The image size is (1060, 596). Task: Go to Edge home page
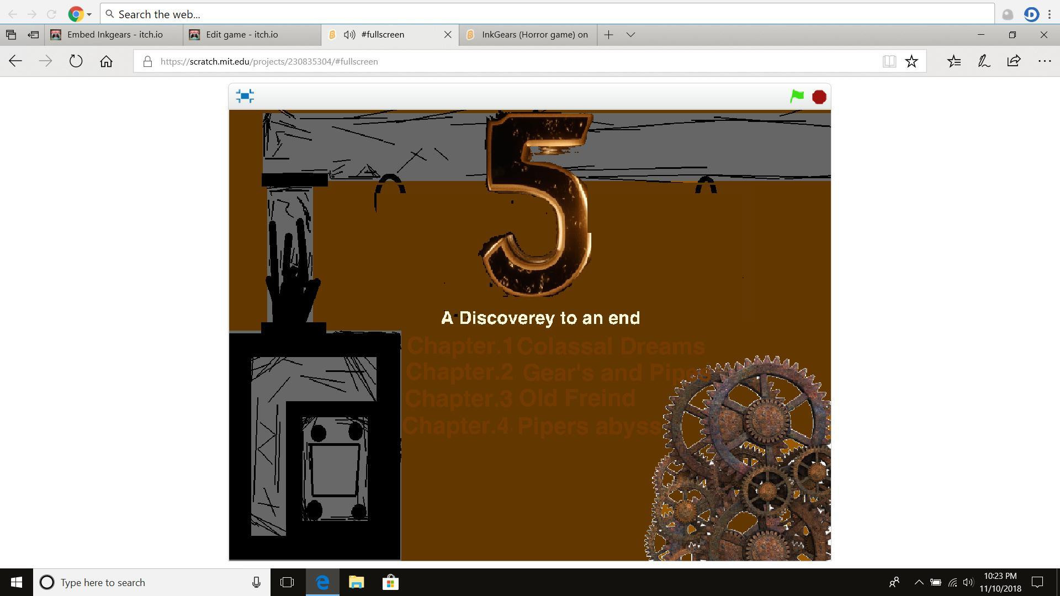[106, 61]
